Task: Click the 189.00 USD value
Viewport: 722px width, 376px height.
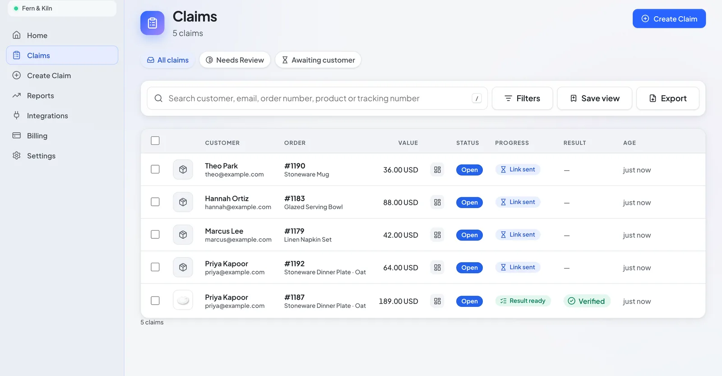Action: click(398, 301)
